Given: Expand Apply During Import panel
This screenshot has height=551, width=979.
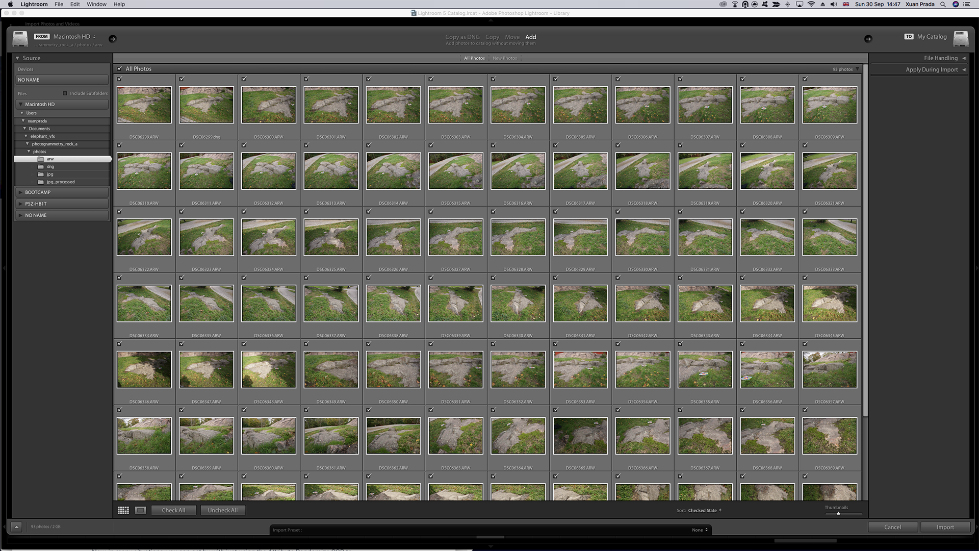Looking at the screenshot, I should 964,70.
